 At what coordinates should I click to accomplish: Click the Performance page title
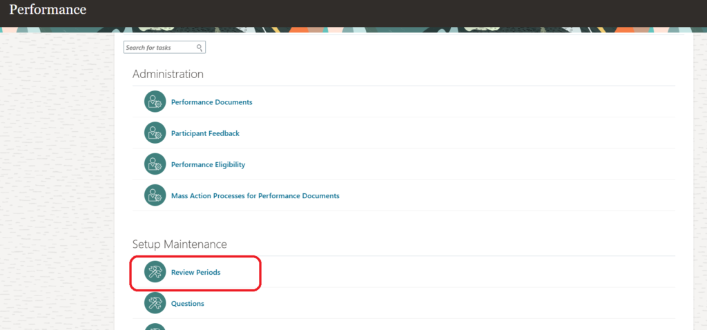pyautogui.click(x=48, y=10)
